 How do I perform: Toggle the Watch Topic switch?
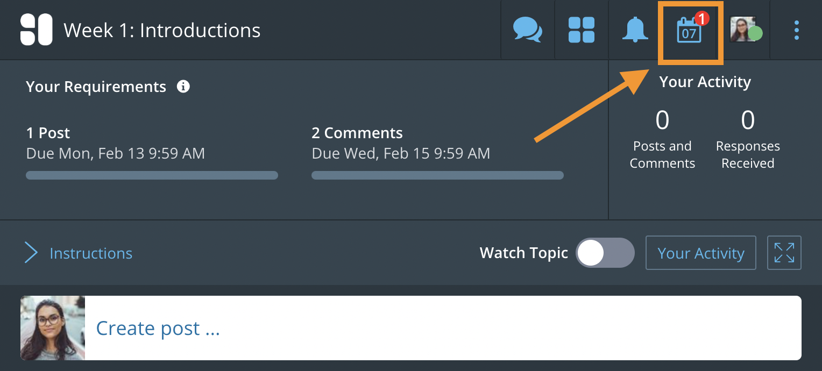coord(605,253)
